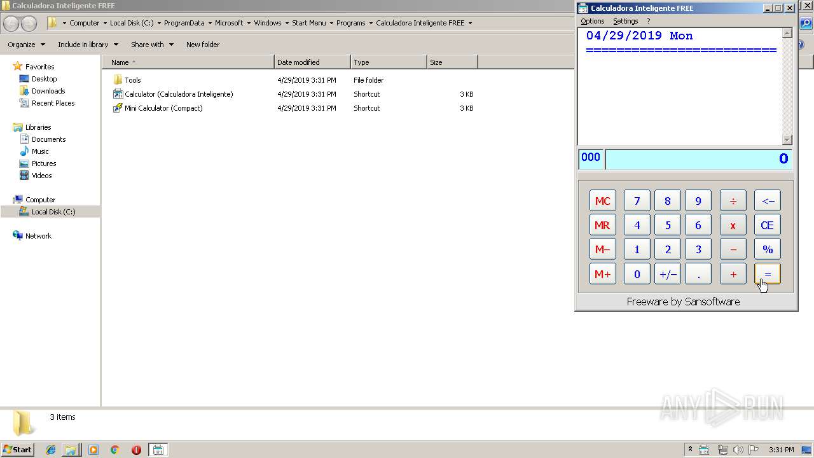Click the MC memory clear key
The width and height of the screenshot is (814, 458).
coord(602,201)
